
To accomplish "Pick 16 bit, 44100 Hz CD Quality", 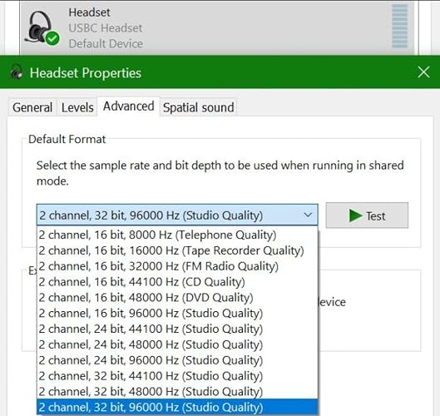I will [177, 282].
